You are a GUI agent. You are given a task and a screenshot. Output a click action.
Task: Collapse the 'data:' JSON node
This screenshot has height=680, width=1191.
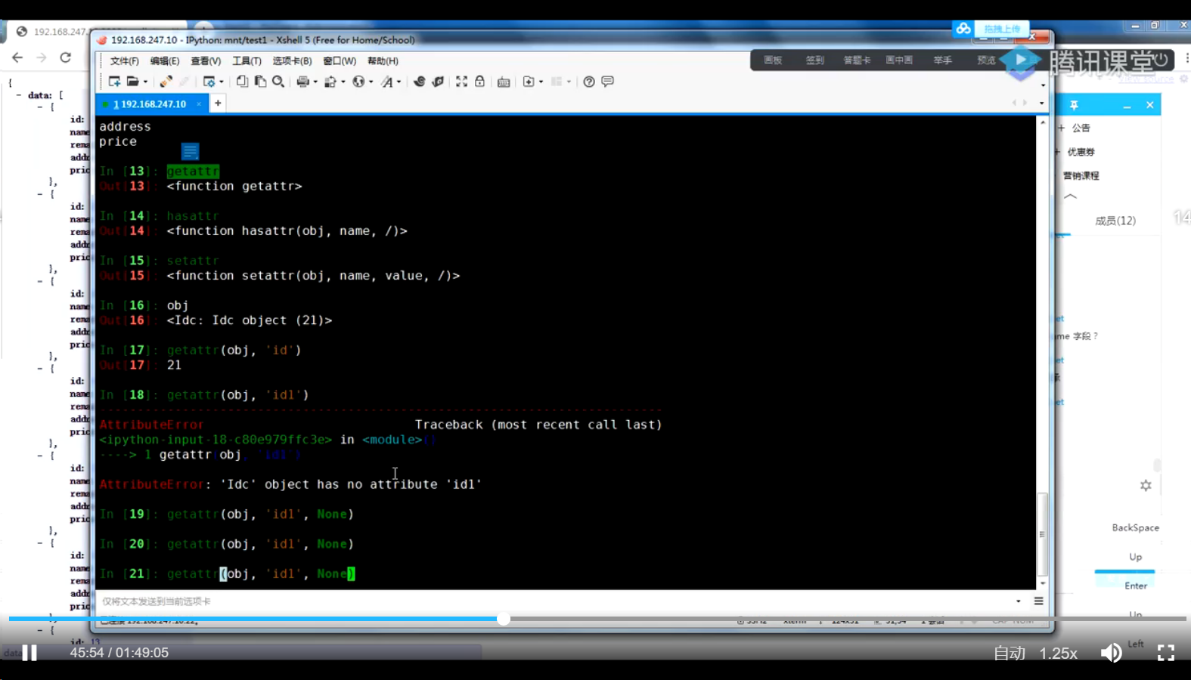19,95
